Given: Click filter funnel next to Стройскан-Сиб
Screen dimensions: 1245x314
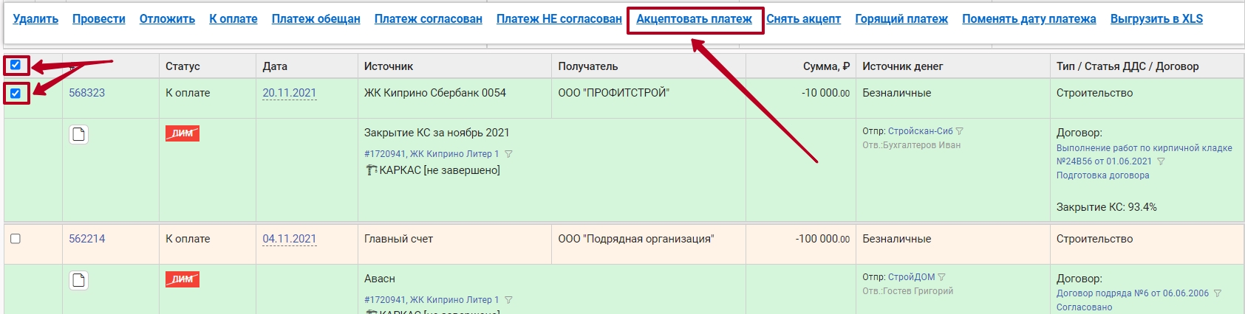Looking at the screenshot, I should [960, 131].
